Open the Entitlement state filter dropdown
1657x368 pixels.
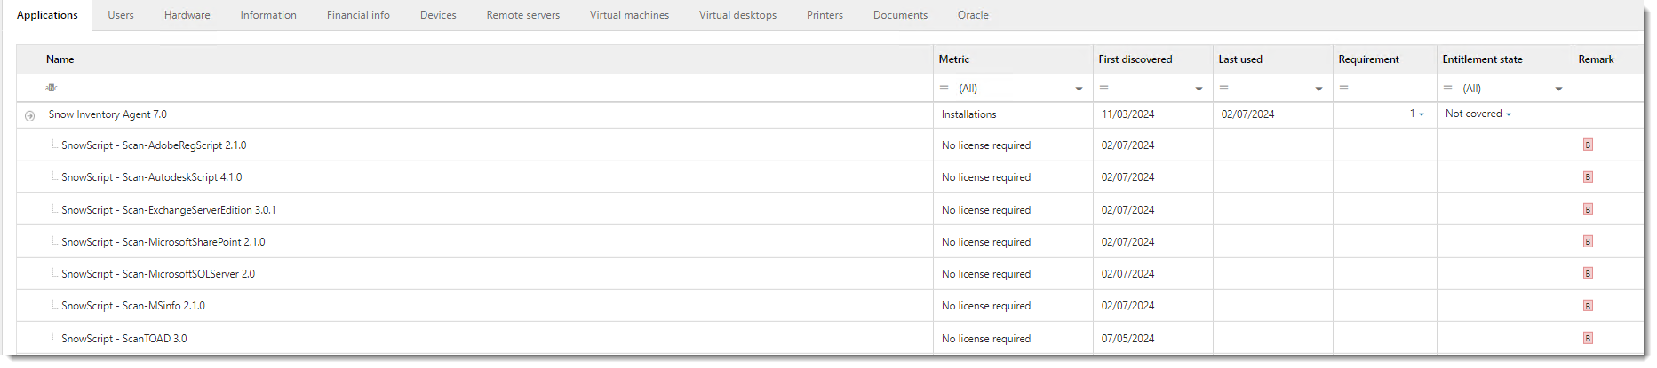point(1558,89)
